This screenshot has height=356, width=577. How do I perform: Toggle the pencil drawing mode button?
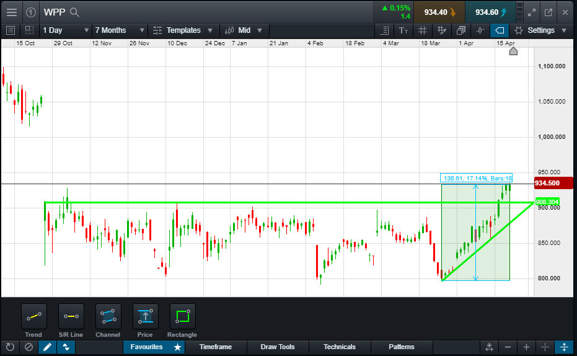coord(48,347)
